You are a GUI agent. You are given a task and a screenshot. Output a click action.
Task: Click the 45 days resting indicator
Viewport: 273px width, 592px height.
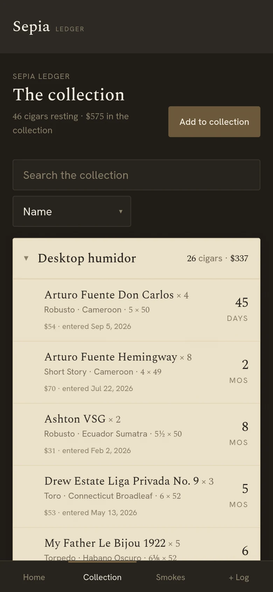[x=238, y=309]
